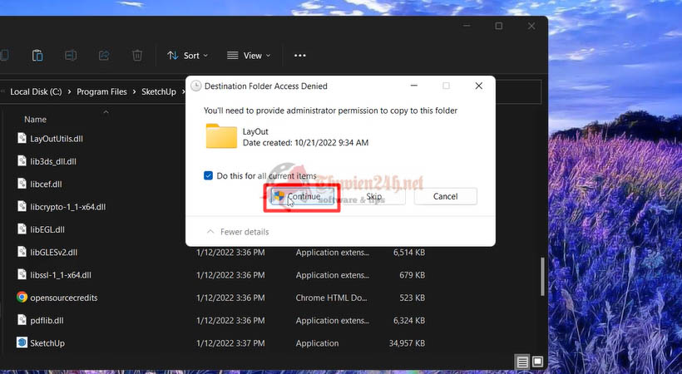
Task: Toggle Do this for all current items checkbox
Action: (x=208, y=175)
